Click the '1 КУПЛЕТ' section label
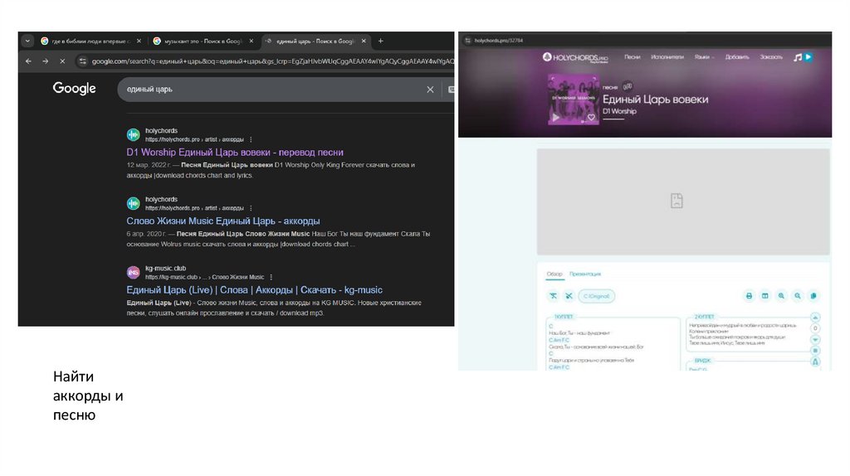Image resolution: width=850 pixels, height=476 pixels. tap(564, 317)
